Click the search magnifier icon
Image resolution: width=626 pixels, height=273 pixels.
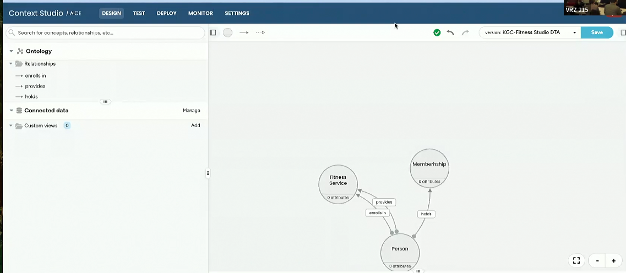[x=12, y=32]
